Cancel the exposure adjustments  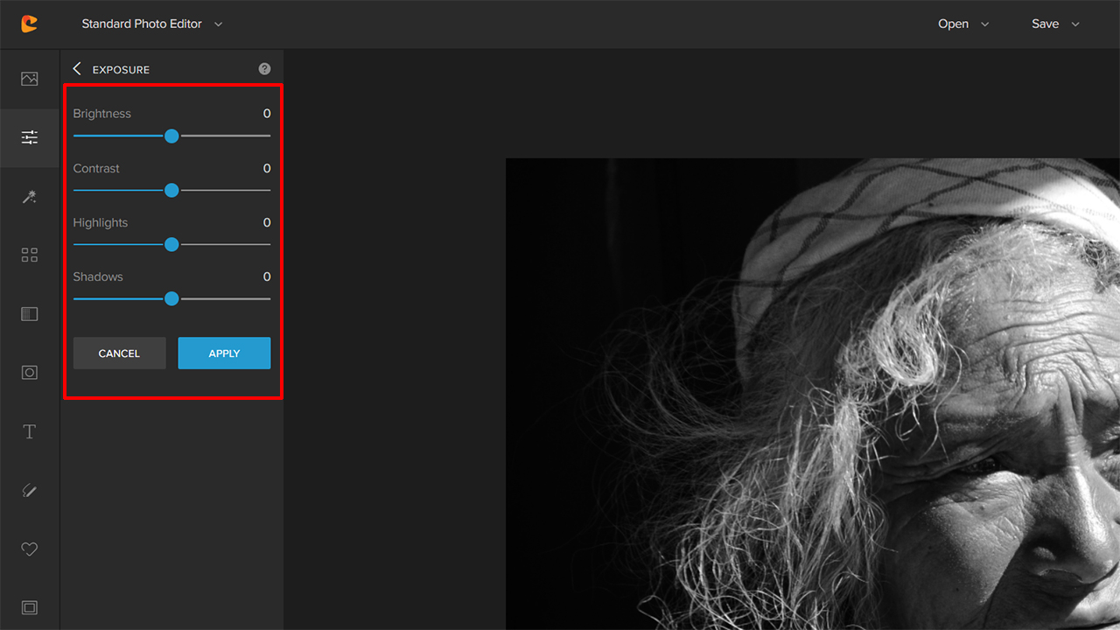[119, 353]
